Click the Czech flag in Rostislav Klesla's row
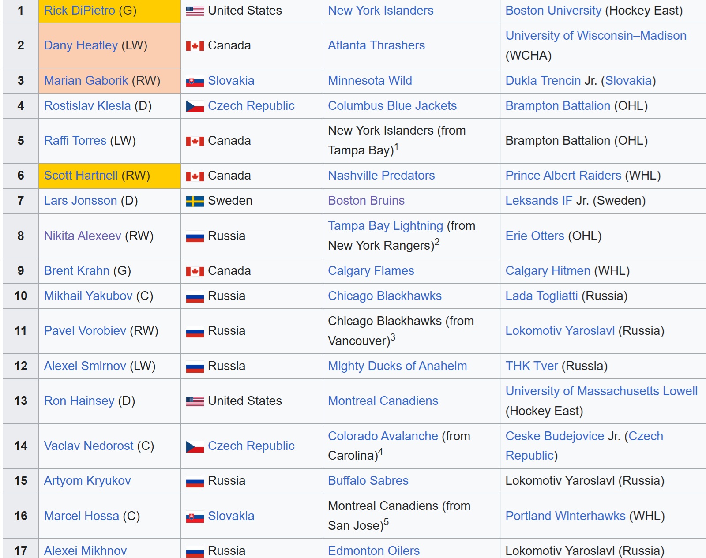 point(195,106)
